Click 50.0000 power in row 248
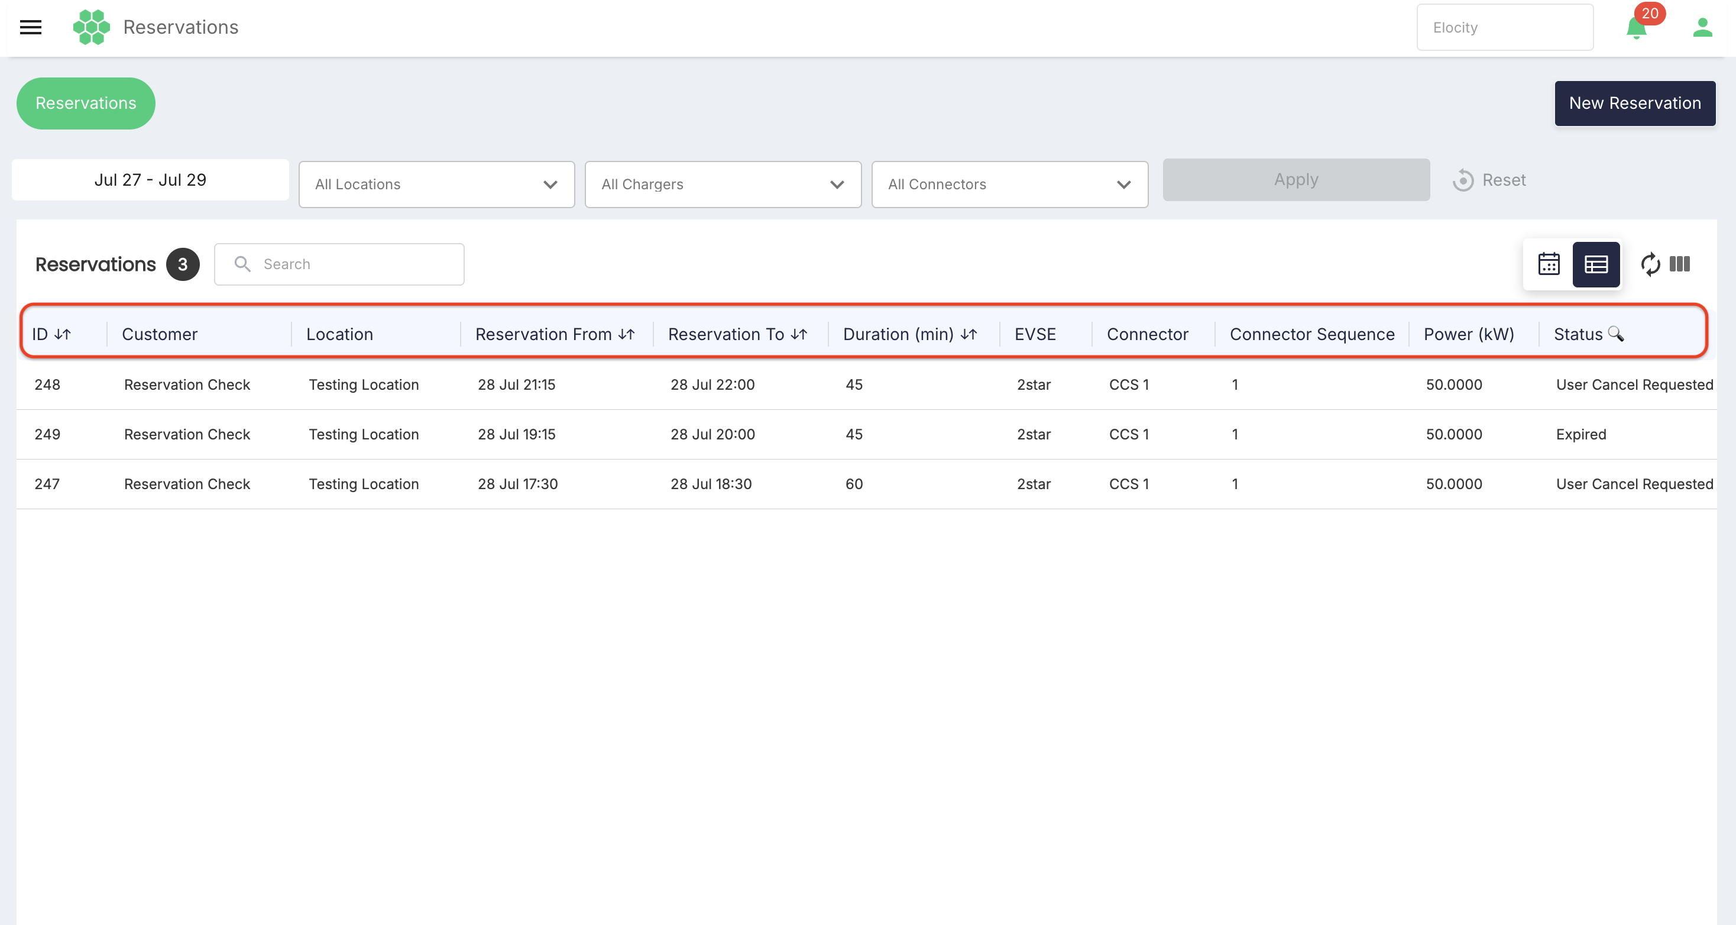 tap(1453, 384)
